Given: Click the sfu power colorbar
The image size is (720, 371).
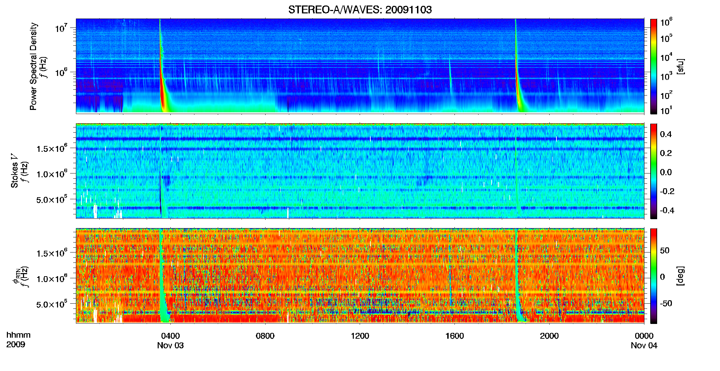Looking at the screenshot, I should (654, 66).
